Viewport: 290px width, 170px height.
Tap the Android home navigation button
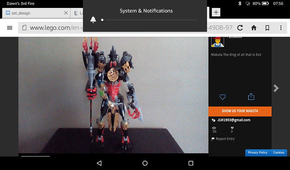pyautogui.click(x=145, y=163)
